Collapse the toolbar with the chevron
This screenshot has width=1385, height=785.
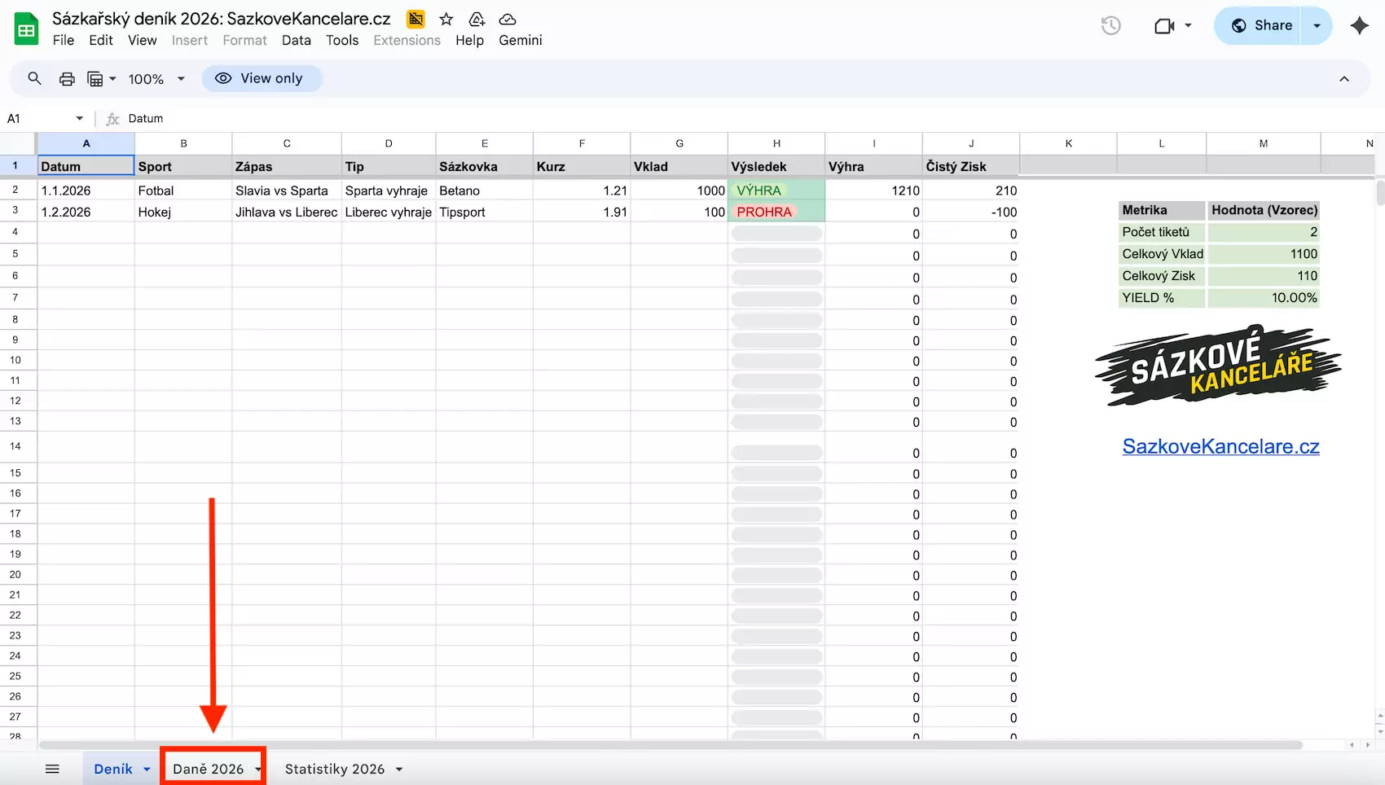coord(1343,79)
